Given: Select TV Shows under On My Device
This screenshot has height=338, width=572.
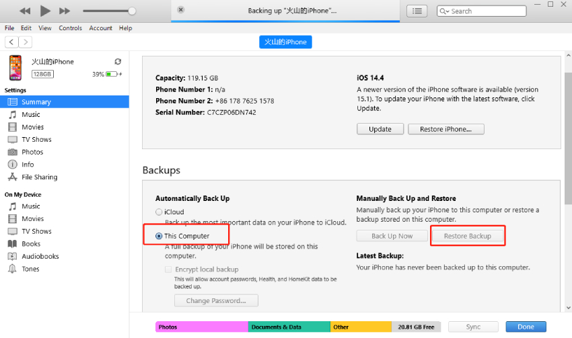Looking at the screenshot, I should (65, 231).
